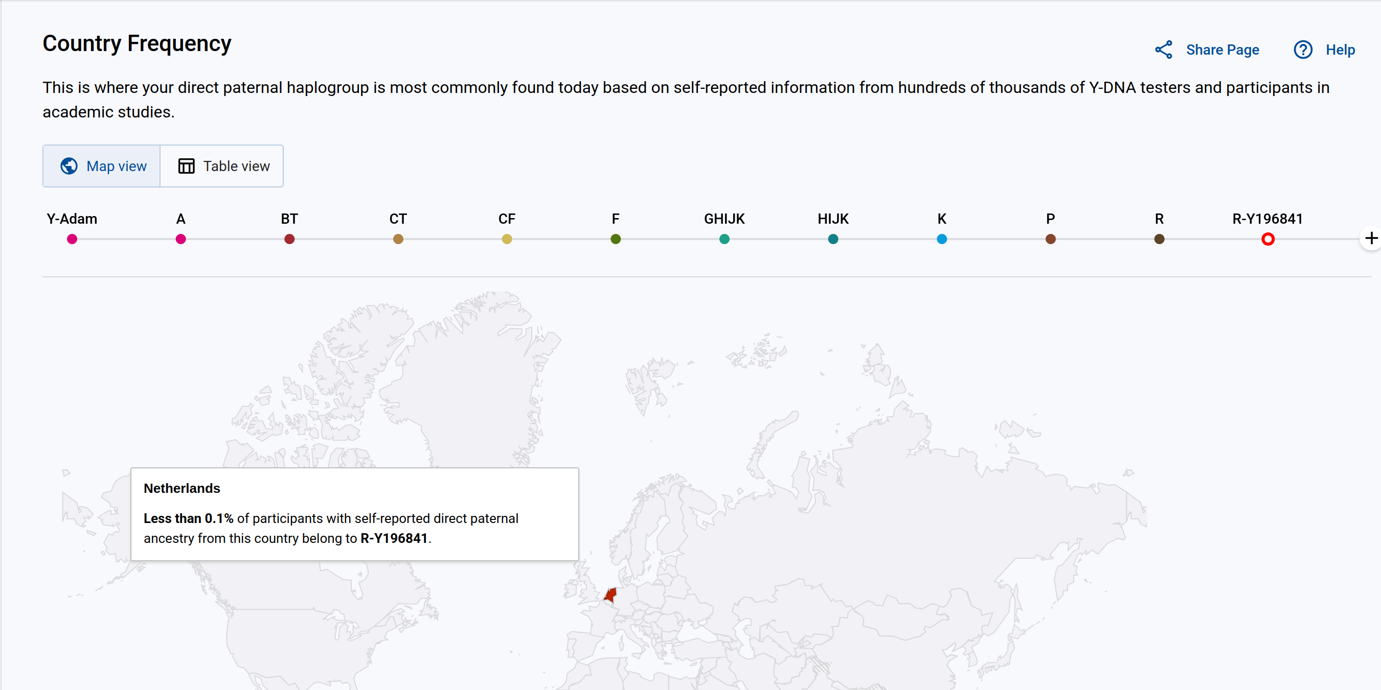The width and height of the screenshot is (1381, 690).
Task: Select the GHIJK teal haplogroup dot
Action: pyautogui.click(x=725, y=239)
